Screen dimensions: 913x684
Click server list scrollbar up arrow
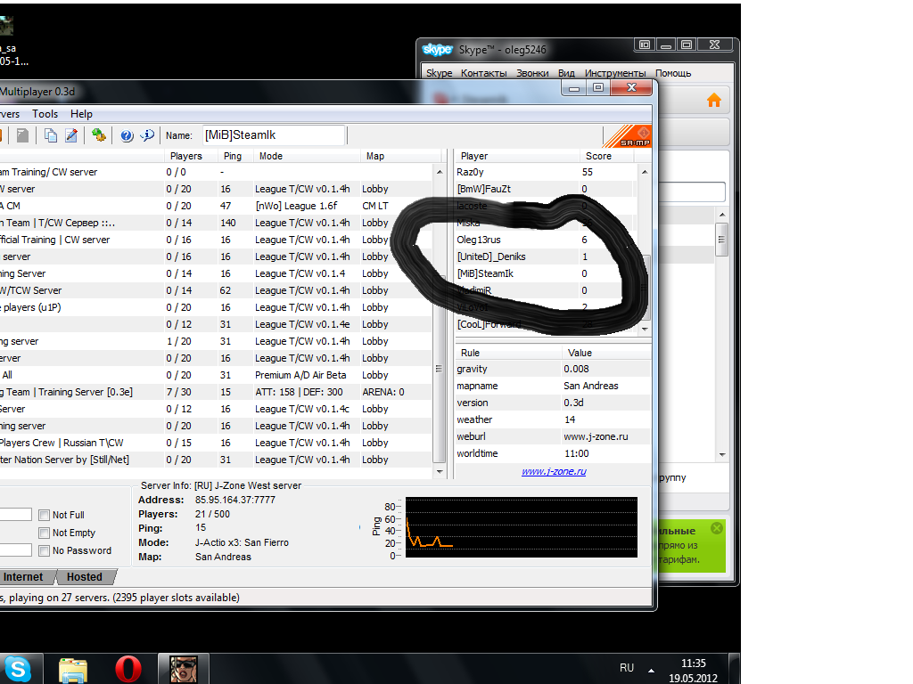[x=440, y=172]
